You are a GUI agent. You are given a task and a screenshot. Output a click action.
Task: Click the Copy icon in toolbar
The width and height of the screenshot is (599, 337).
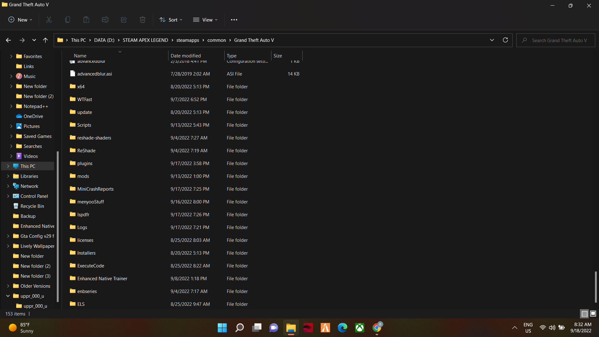point(68,20)
